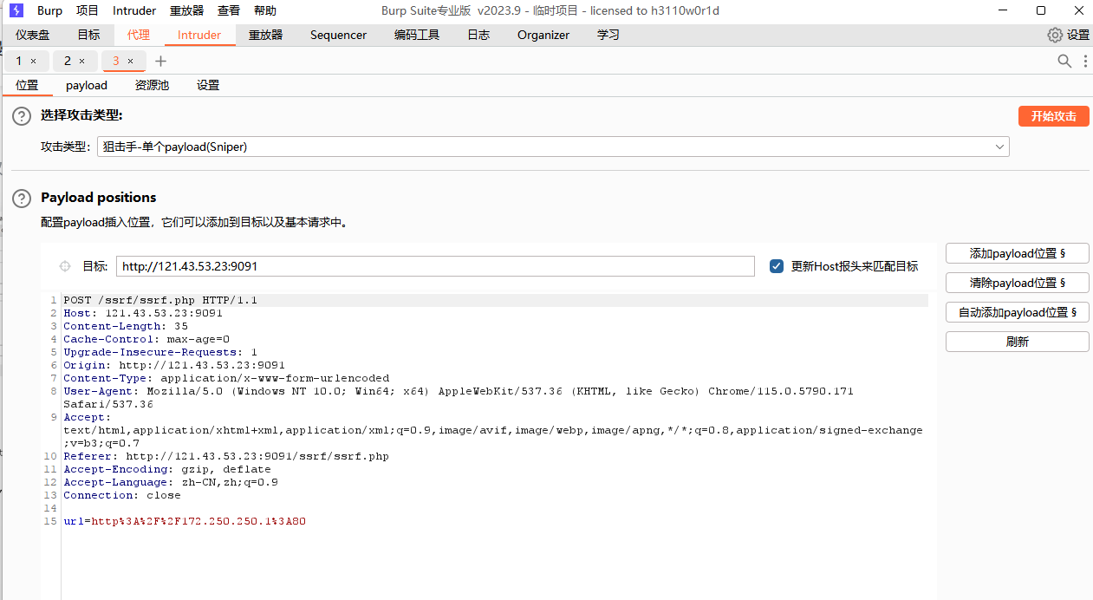Open the 重放器 menu in menu bar
This screenshot has height=600, width=1093.
[186, 10]
